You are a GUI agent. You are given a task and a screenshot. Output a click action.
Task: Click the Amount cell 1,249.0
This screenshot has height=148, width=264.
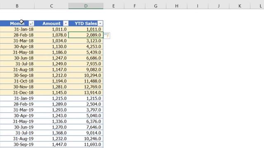(x=51, y=64)
